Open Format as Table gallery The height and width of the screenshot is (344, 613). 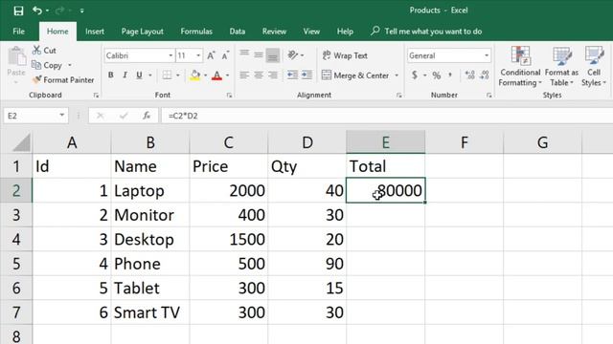click(x=561, y=66)
